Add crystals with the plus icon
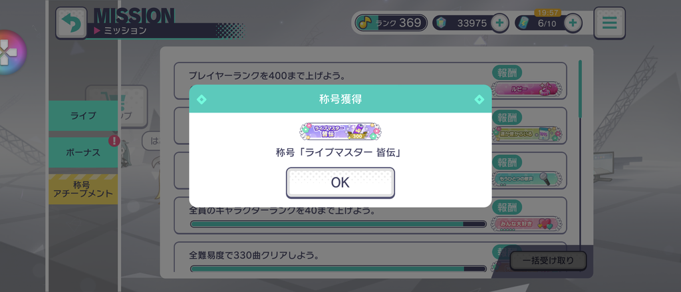 coord(499,23)
